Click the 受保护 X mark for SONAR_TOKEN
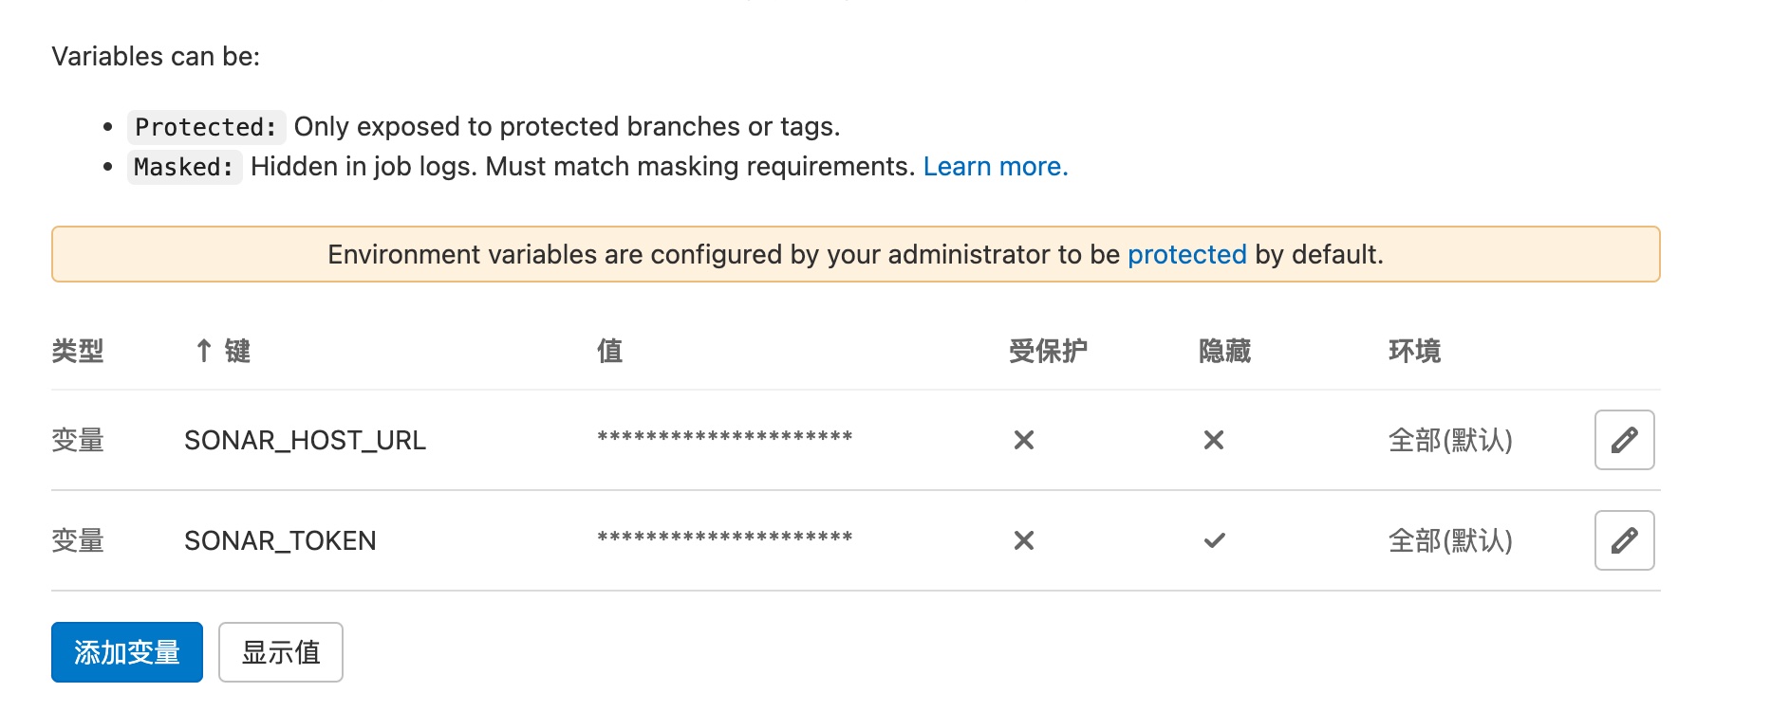 [x=1023, y=540]
